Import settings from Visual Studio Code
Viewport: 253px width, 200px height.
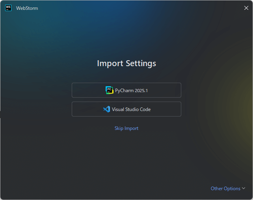coord(126,109)
